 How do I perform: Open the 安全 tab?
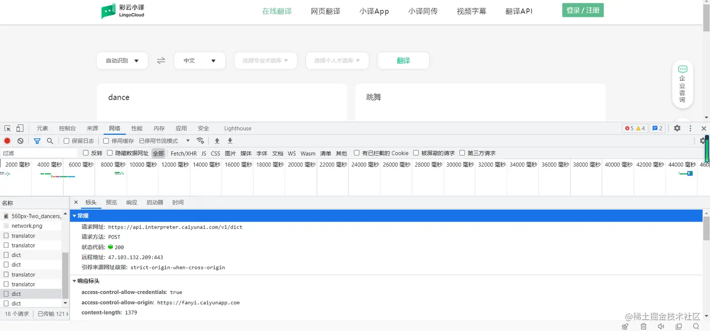pos(203,128)
